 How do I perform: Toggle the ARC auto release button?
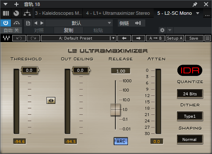coord(121,141)
